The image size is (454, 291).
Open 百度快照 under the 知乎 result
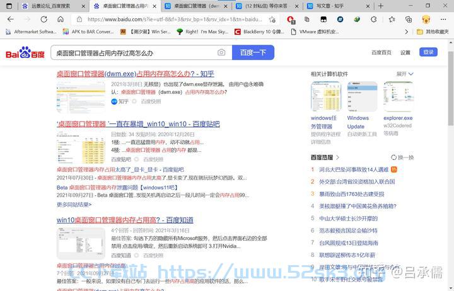tap(151, 101)
